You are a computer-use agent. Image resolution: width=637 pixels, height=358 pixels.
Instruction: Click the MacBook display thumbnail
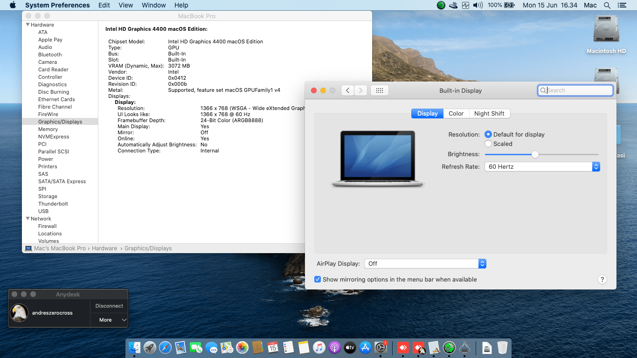(377, 158)
